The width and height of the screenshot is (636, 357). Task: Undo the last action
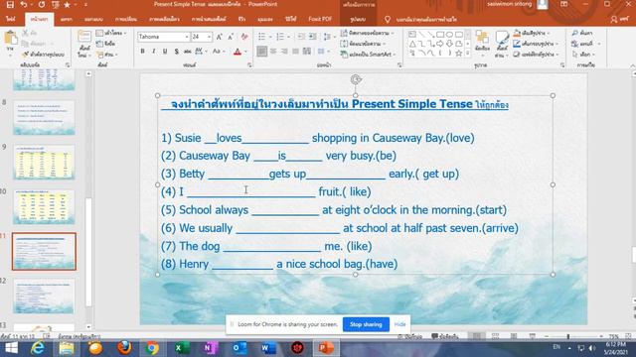tap(24, 4)
